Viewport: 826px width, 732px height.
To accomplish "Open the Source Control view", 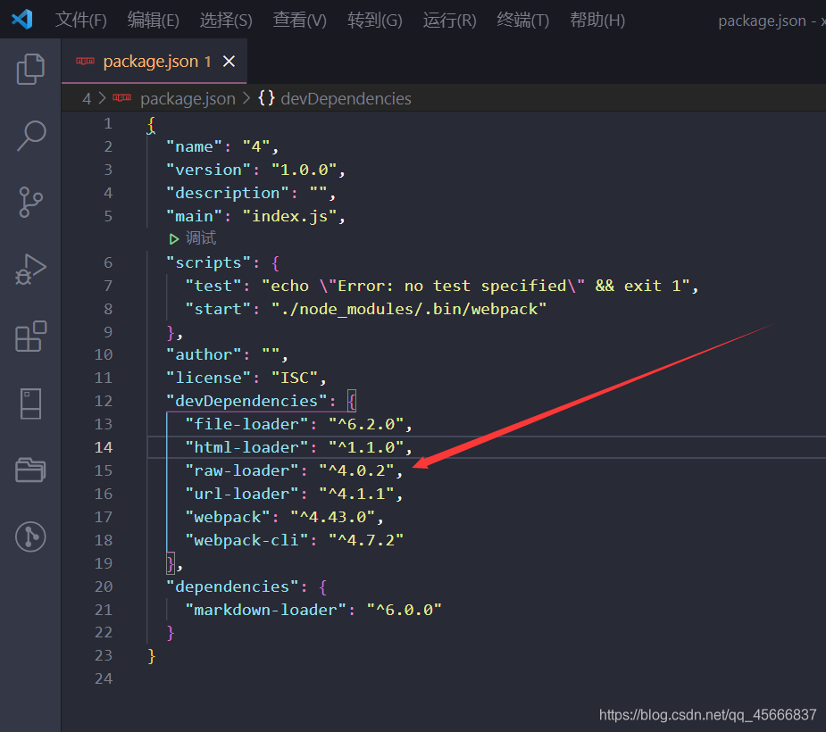I will point(30,203).
